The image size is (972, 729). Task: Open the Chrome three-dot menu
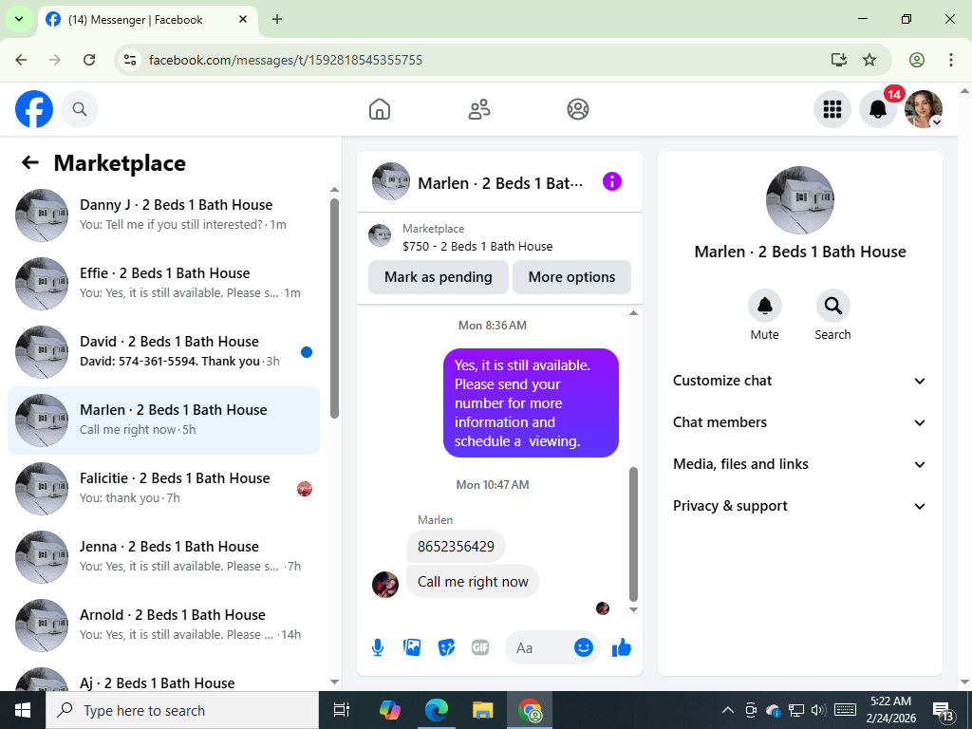tap(951, 60)
